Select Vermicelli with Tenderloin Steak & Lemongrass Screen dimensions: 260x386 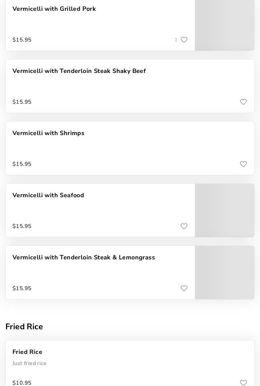click(x=84, y=258)
